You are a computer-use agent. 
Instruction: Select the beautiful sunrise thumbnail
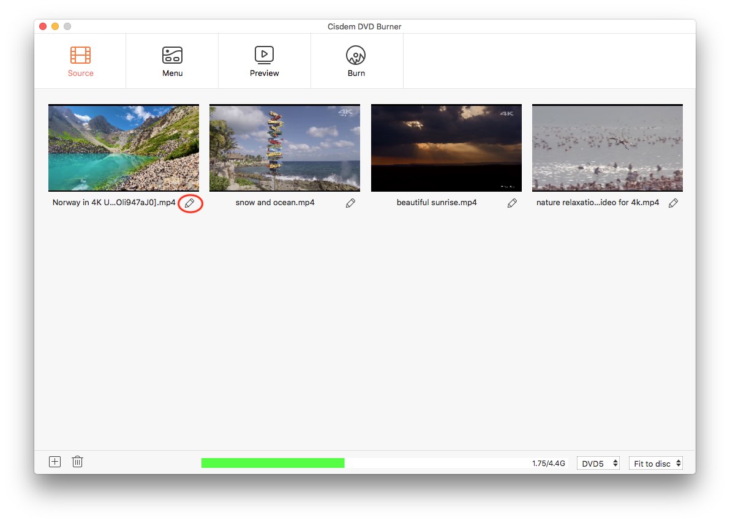tap(446, 148)
